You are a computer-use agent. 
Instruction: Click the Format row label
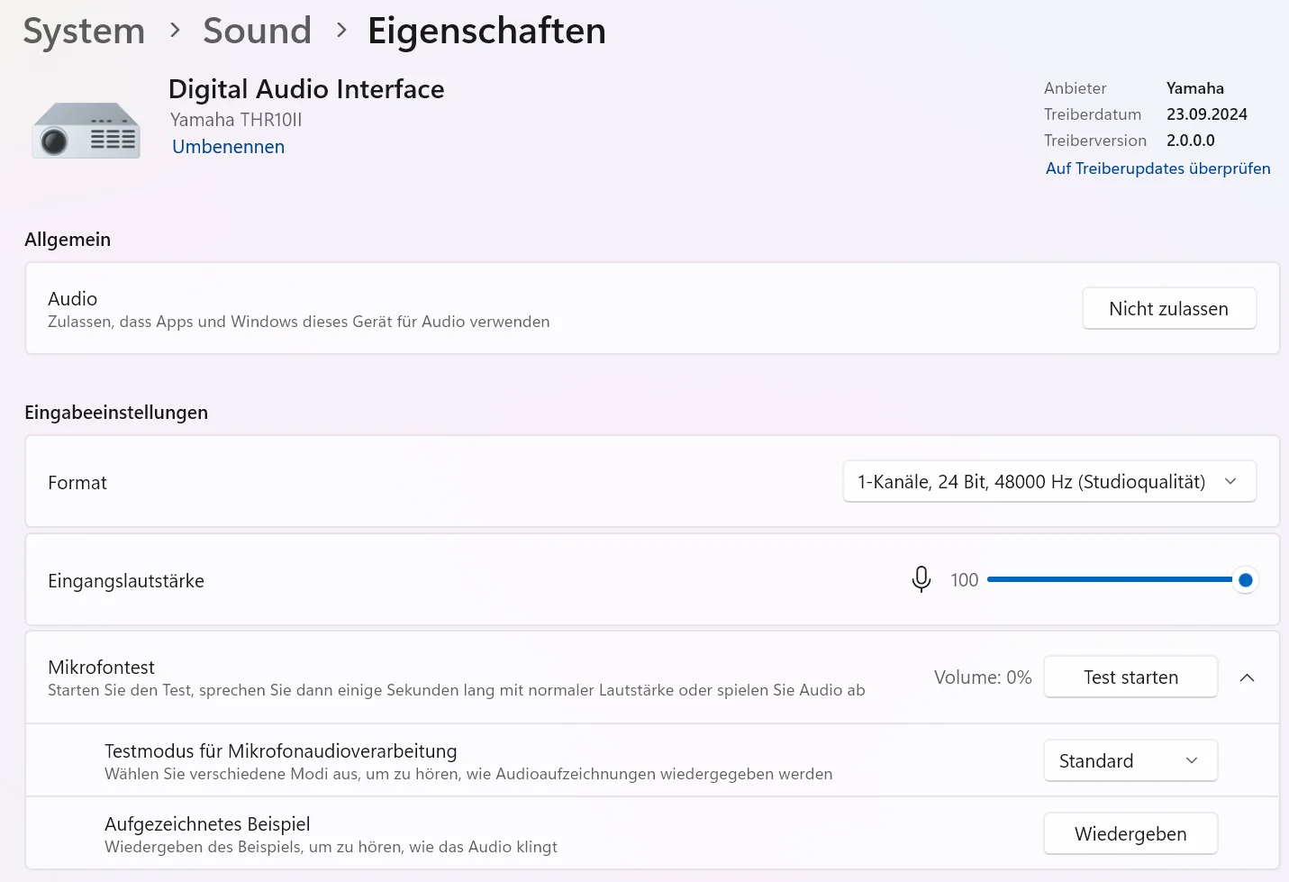(77, 483)
